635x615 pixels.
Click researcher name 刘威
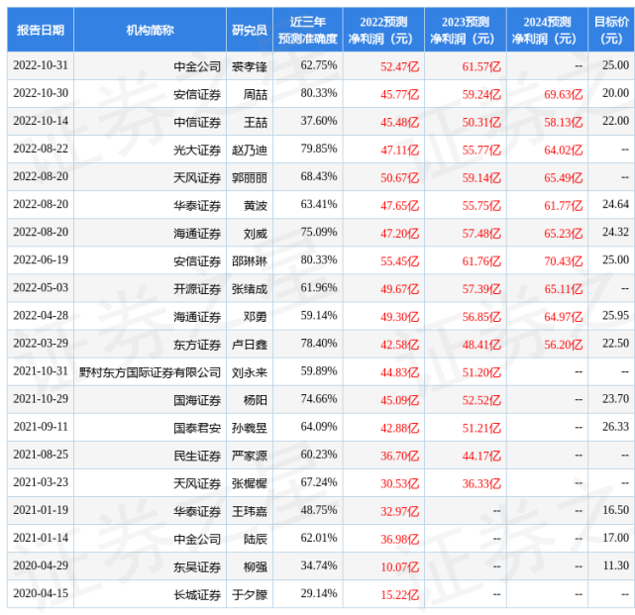pyautogui.click(x=256, y=234)
